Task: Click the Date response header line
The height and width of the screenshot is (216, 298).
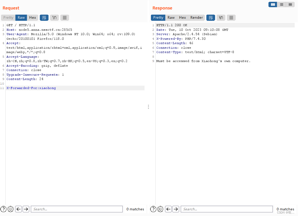Action: 192,30
